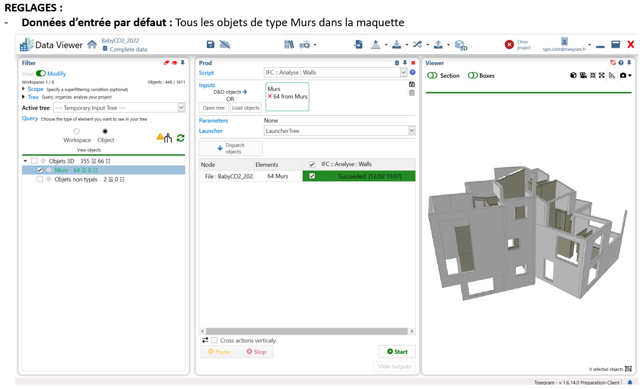Toggle the View/Modify switch
The height and width of the screenshot is (389, 642).
pos(41,74)
